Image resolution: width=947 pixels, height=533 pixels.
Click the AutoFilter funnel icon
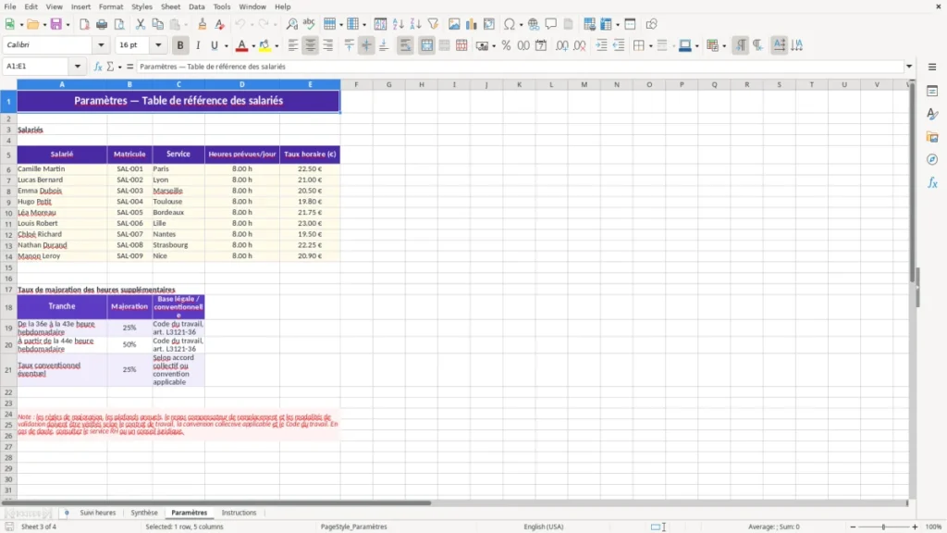(x=433, y=24)
